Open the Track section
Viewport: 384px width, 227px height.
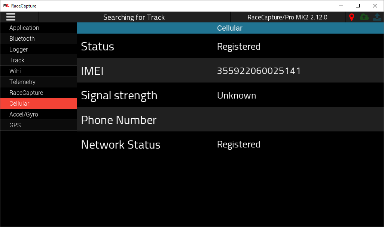39,60
